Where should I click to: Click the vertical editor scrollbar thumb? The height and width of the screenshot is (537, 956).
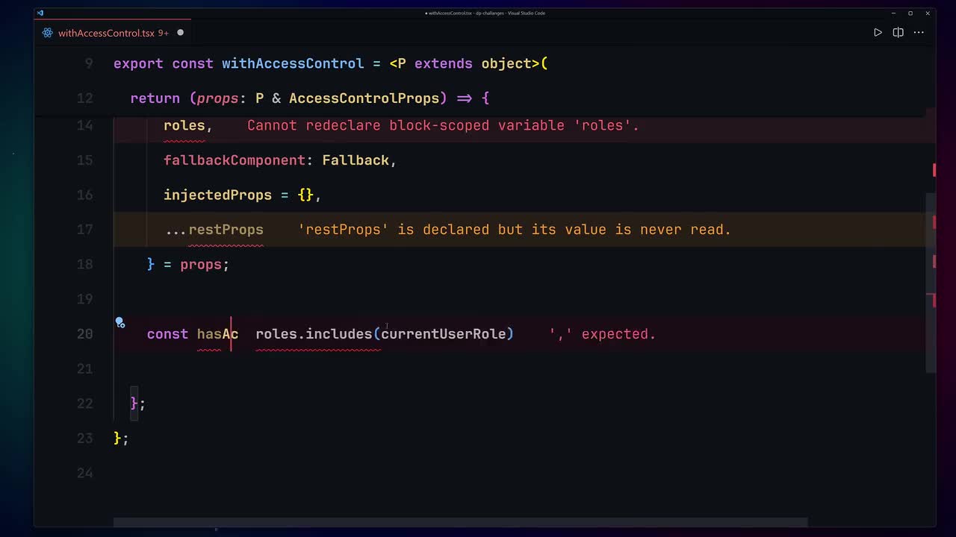click(x=931, y=283)
